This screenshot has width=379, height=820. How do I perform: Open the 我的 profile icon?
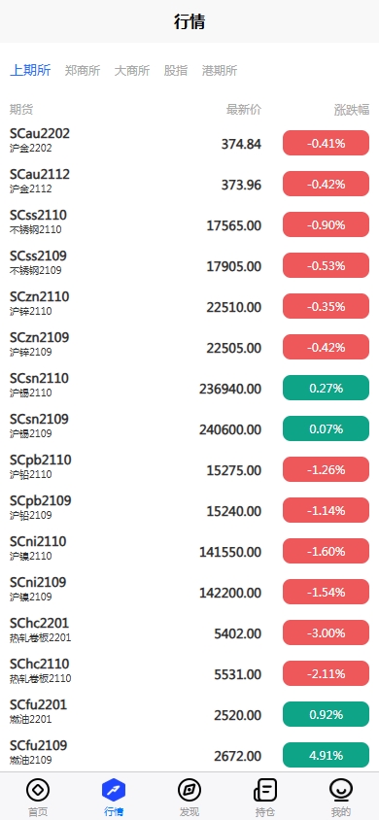[x=341, y=790]
